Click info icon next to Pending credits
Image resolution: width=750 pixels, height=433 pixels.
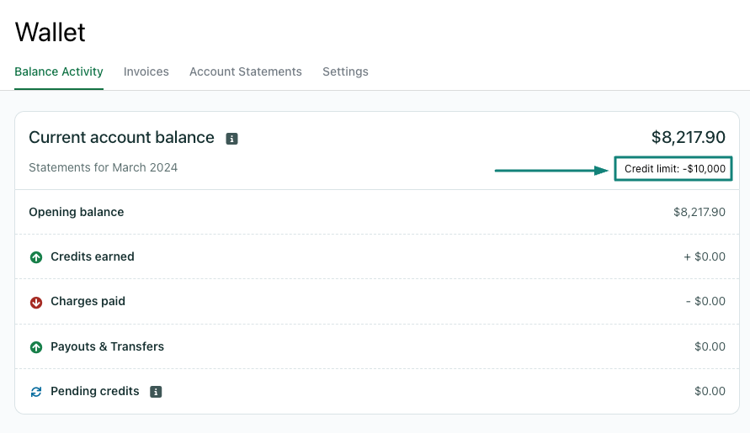pyautogui.click(x=156, y=392)
